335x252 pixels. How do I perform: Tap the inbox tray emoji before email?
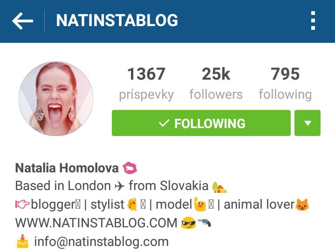pyautogui.click(x=22, y=241)
